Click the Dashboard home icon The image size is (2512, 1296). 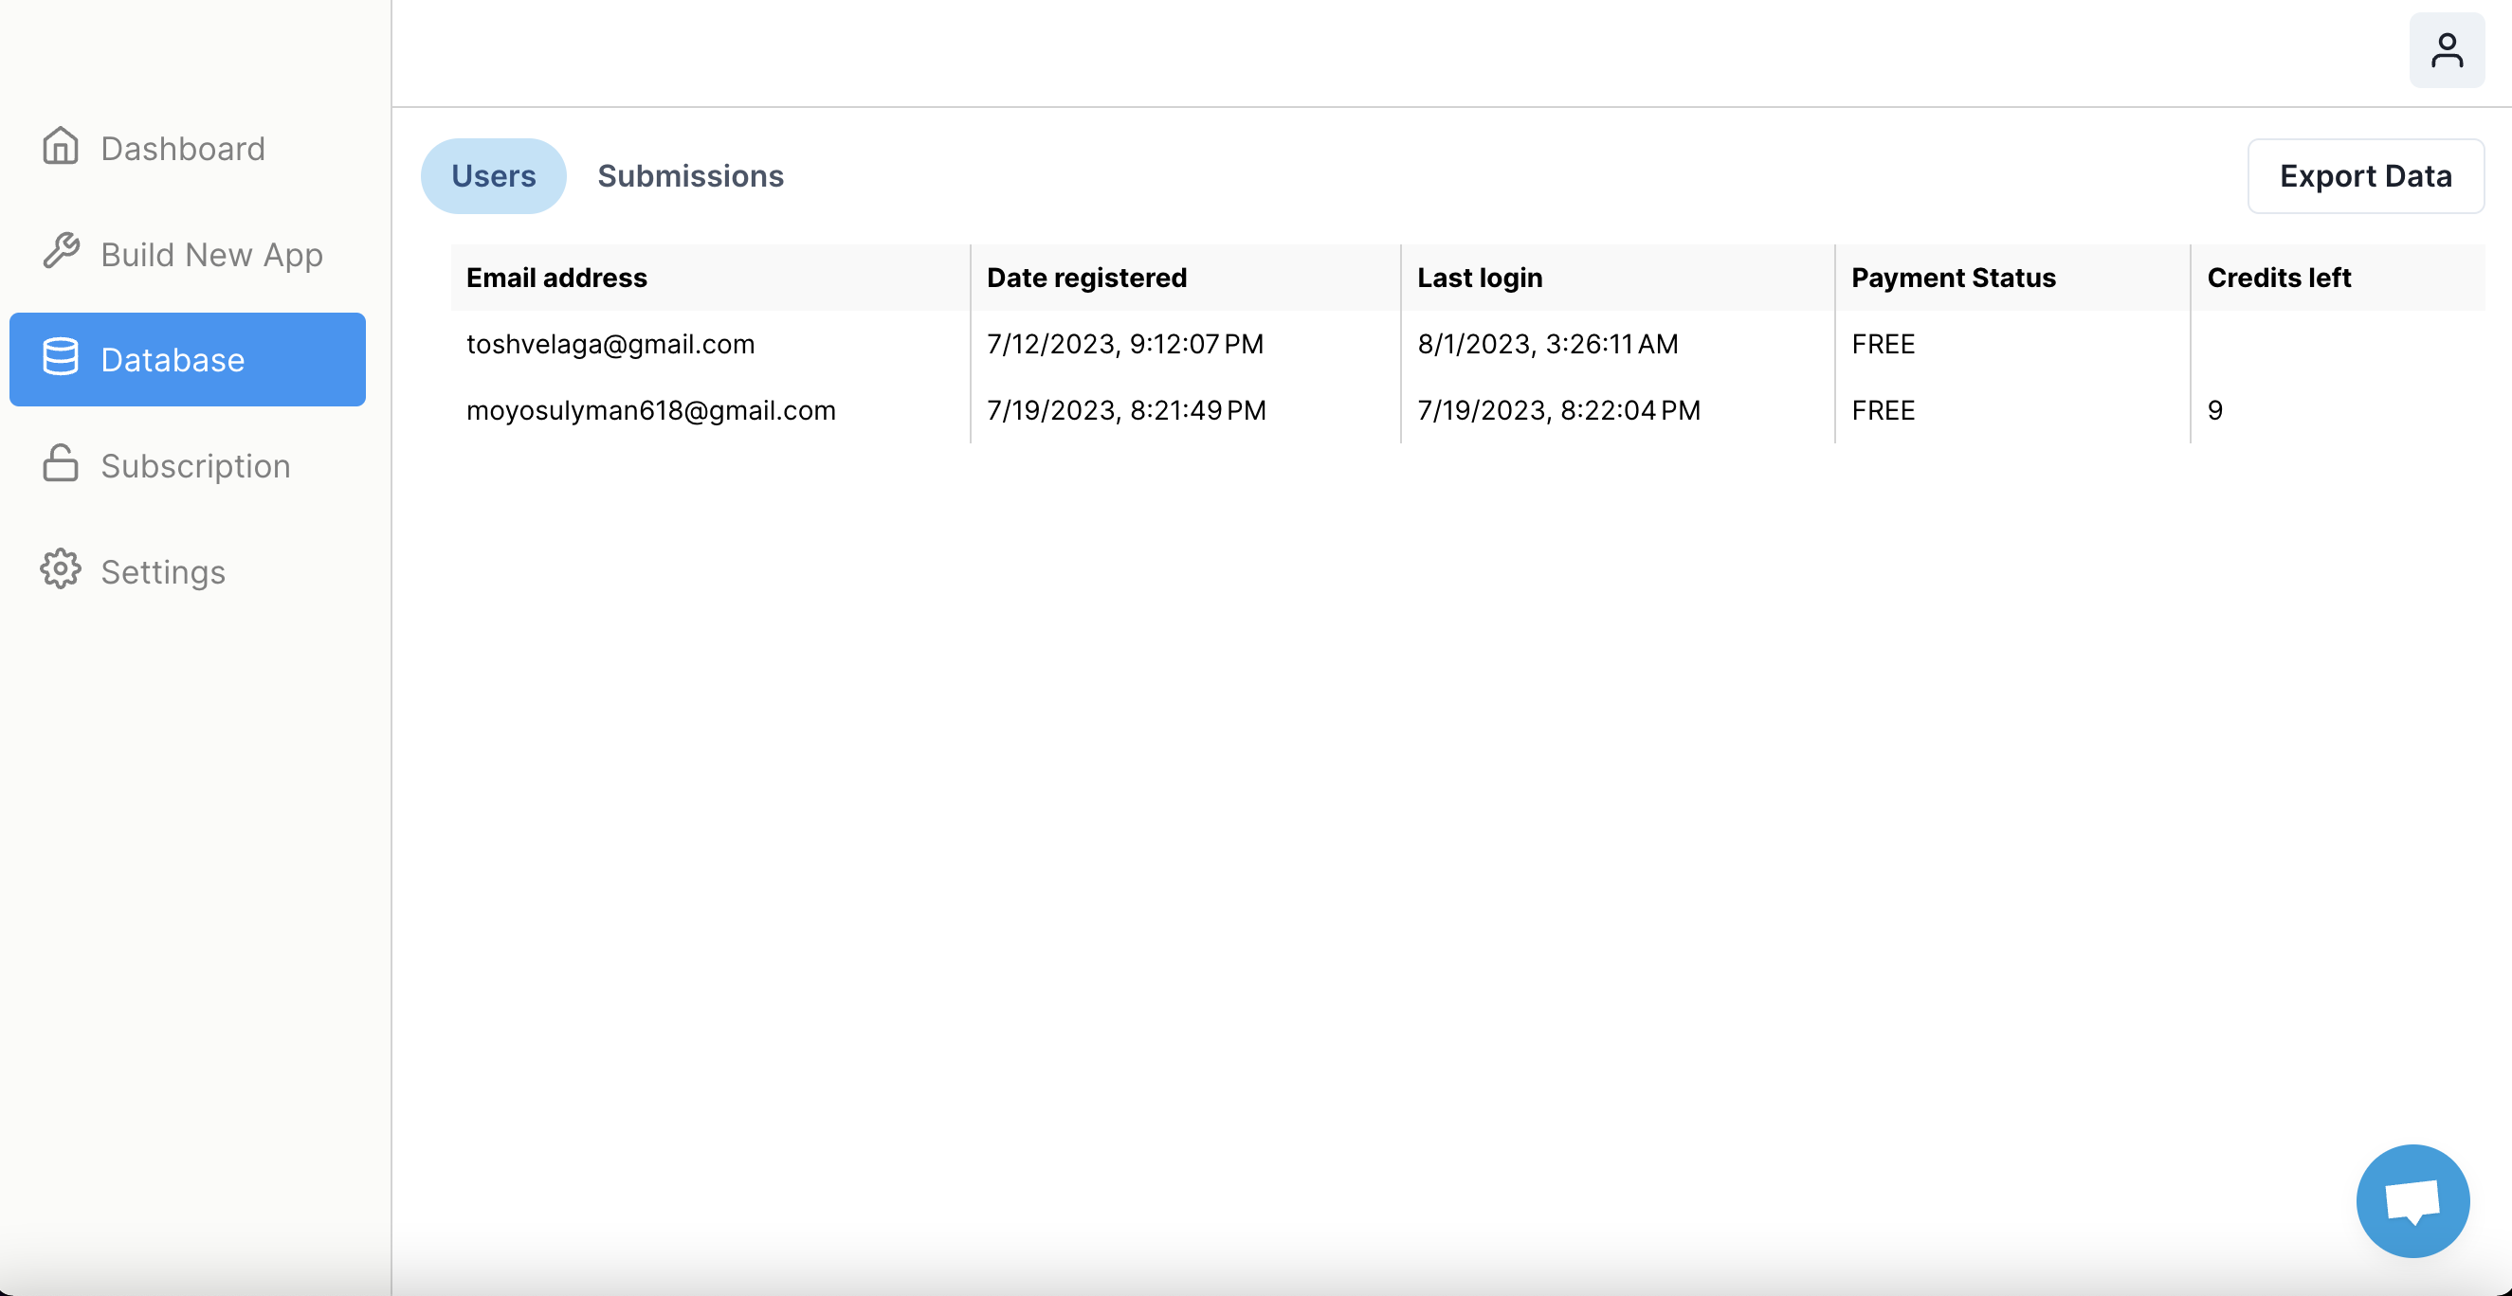coord(61,146)
